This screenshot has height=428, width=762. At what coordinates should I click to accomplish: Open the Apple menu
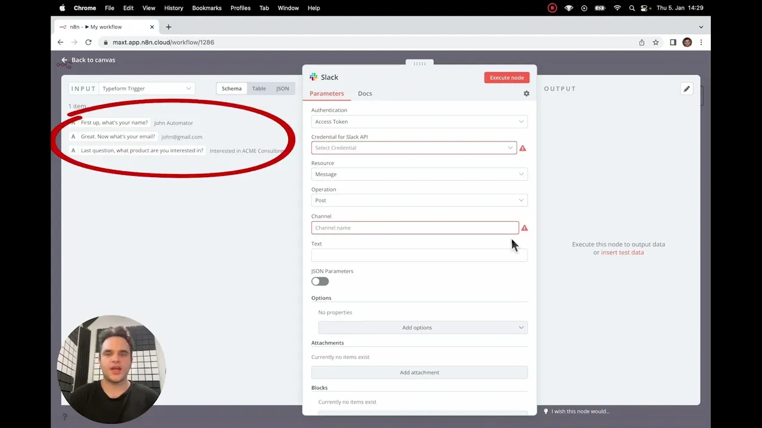pyautogui.click(x=62, y=8)
